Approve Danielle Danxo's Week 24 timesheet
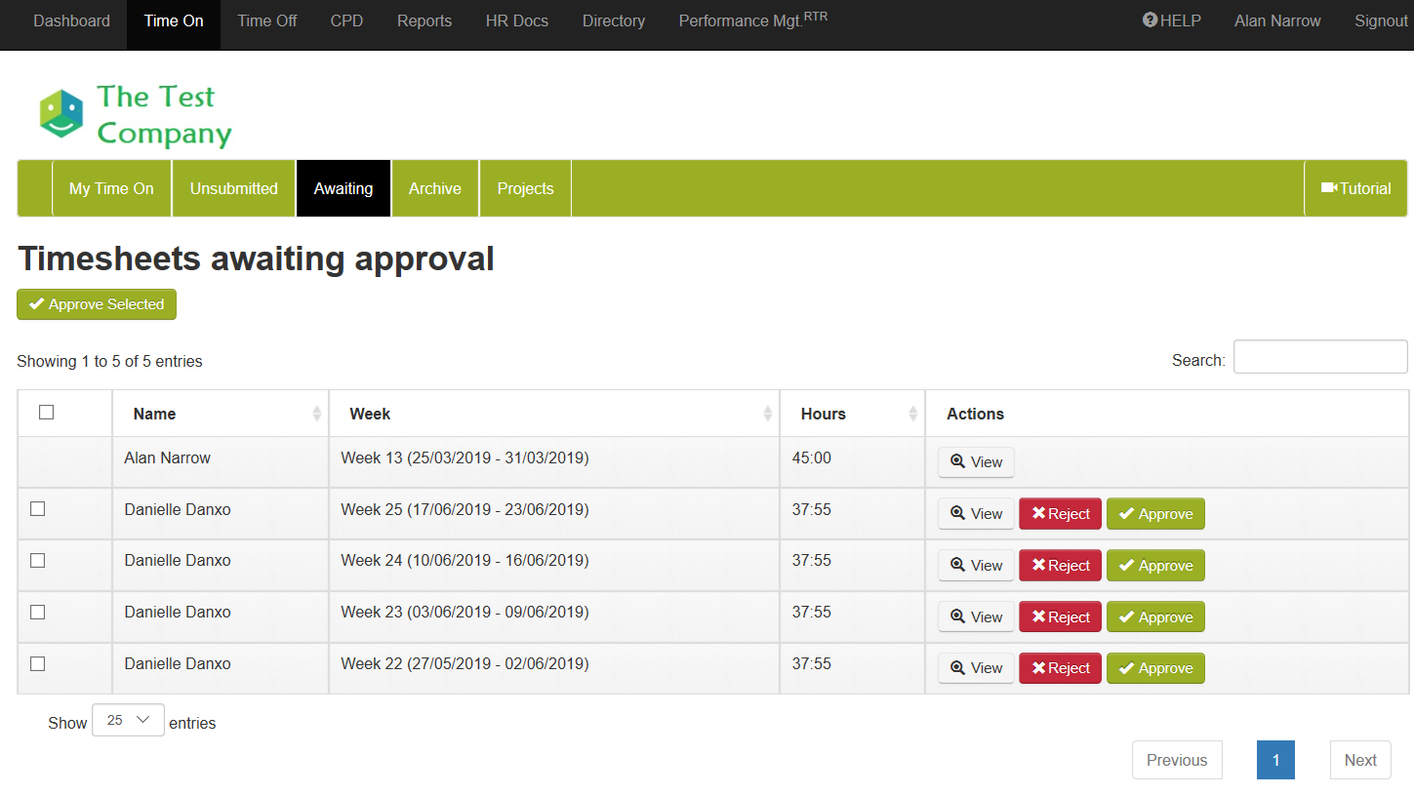Screen dimensions: 1414x795 [1155, 566]
